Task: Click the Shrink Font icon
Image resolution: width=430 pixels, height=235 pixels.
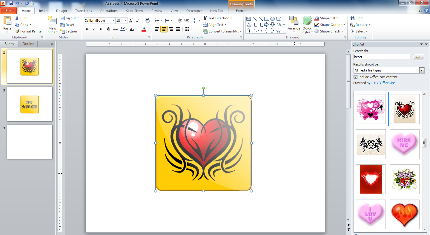Action: click(x=137, y=21)
